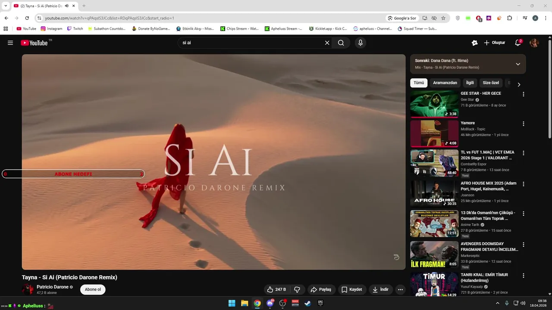Open the Oluştur create menu

[494, 43]
